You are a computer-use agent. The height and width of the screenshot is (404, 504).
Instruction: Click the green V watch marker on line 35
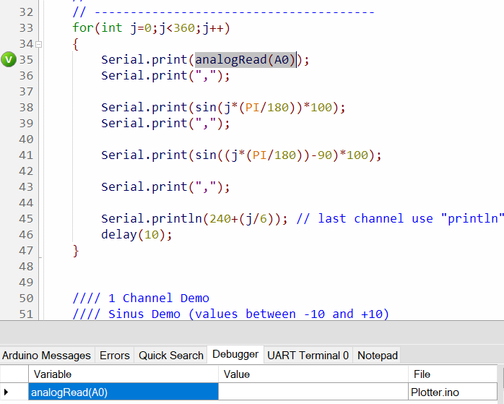click(9, 60)
